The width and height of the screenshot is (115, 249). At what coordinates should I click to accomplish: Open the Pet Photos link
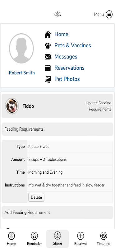[67, 79]
